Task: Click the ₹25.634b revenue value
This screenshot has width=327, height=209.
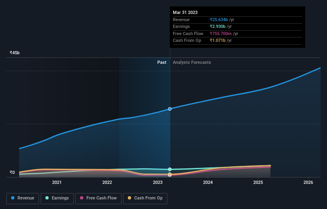Action: 219,20
